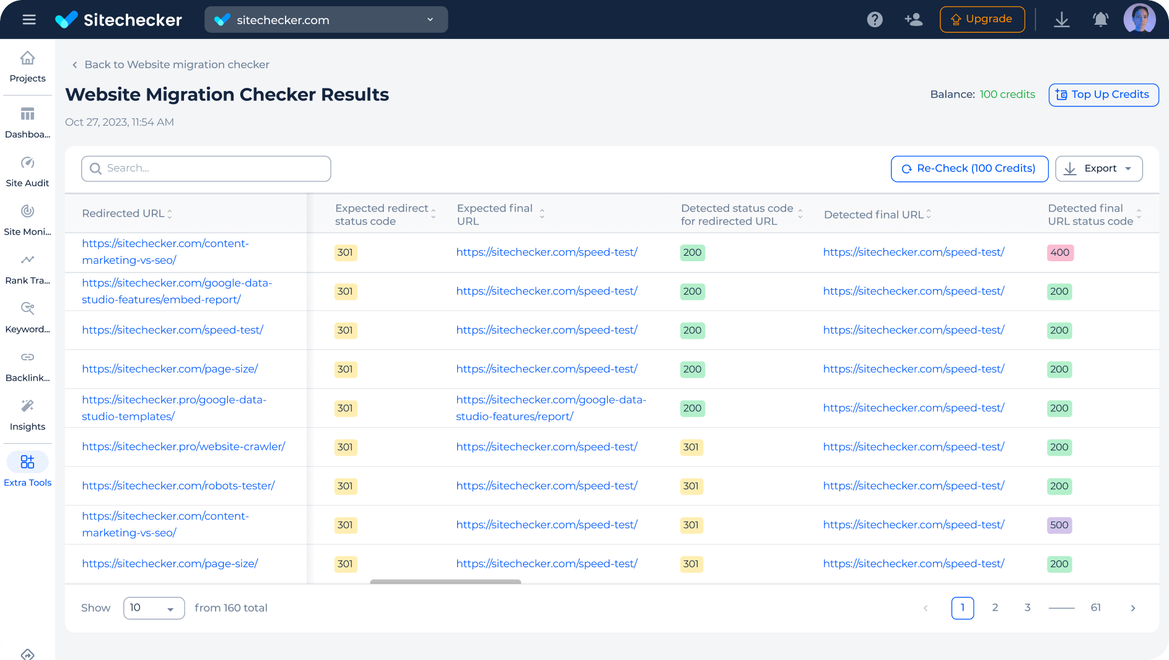
Task: Click the 400 status badge
Action: tap(1060, 253)
